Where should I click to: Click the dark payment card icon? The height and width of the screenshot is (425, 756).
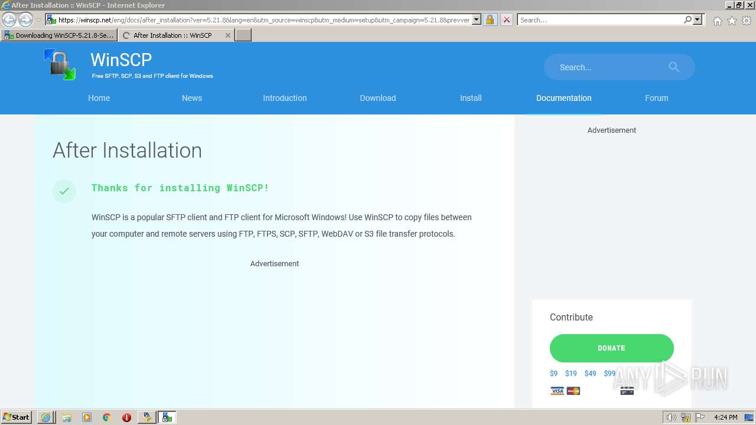pyautogui.click(x=627, y=391)
